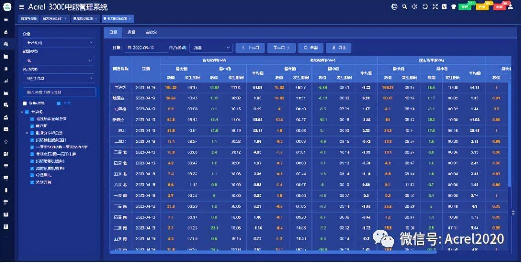Open the yellow alarm badge in the header
Viewport: 521px width, 263px height.
pyautogui.click(x=483, y=6)
